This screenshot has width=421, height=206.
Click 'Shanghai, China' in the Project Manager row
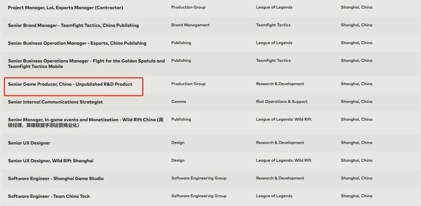(357, 7)
